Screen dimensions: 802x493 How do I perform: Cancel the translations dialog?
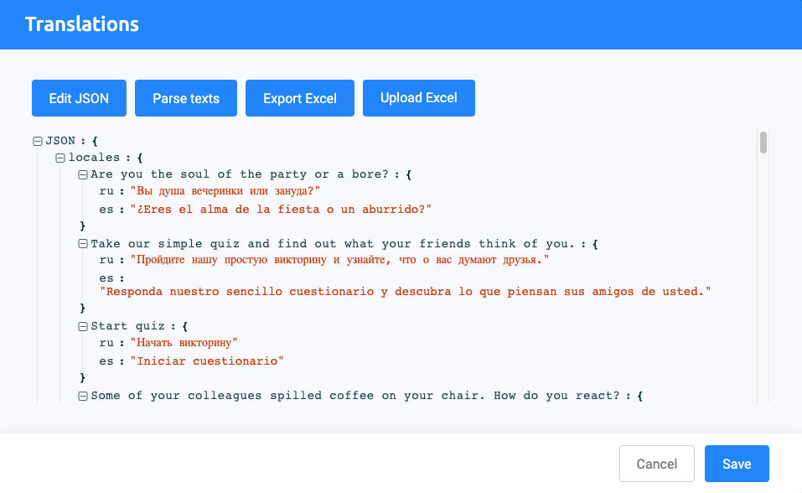657,464
